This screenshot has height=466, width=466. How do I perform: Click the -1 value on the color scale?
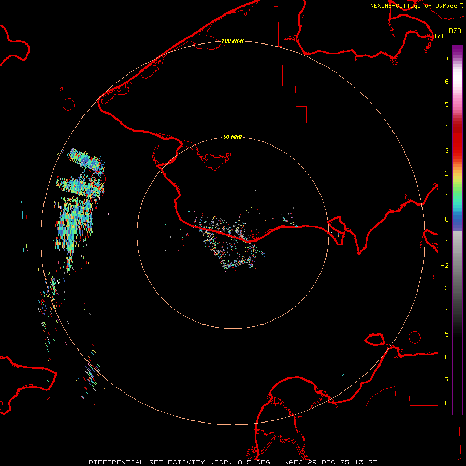pos(445,242)
